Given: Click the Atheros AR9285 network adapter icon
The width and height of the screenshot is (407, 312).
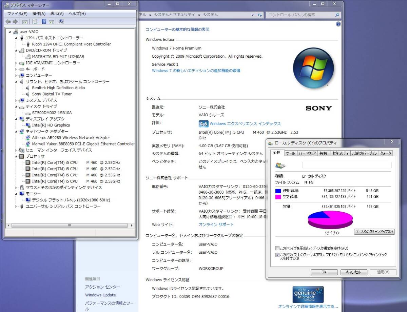Looking at the screenshot, I should 28,138.
